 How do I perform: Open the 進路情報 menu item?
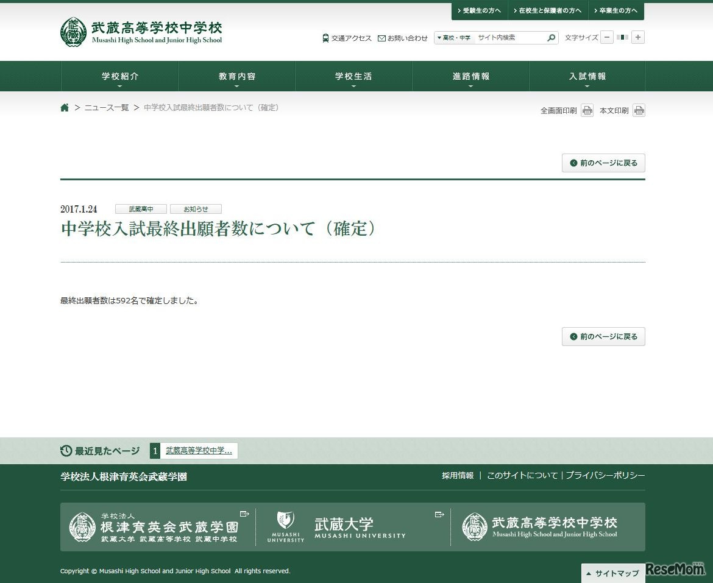[x=470, y=77]
